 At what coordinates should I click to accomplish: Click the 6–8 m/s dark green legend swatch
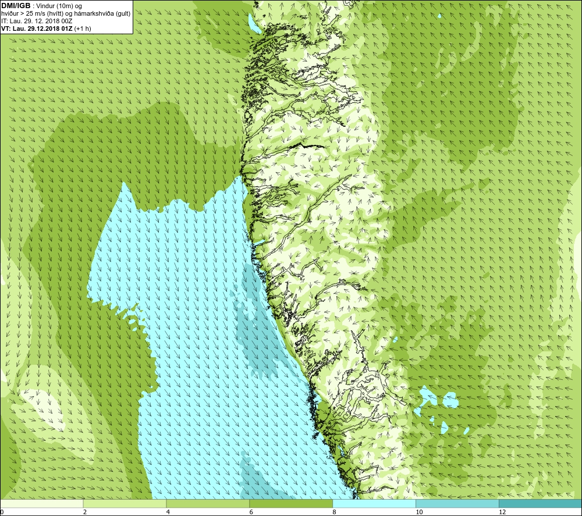[291, 503]
